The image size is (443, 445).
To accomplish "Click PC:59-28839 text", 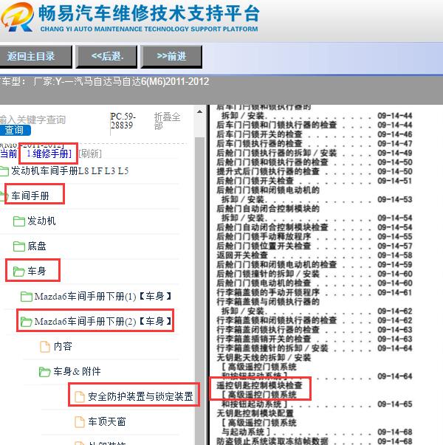I will [x=123, y=121].
